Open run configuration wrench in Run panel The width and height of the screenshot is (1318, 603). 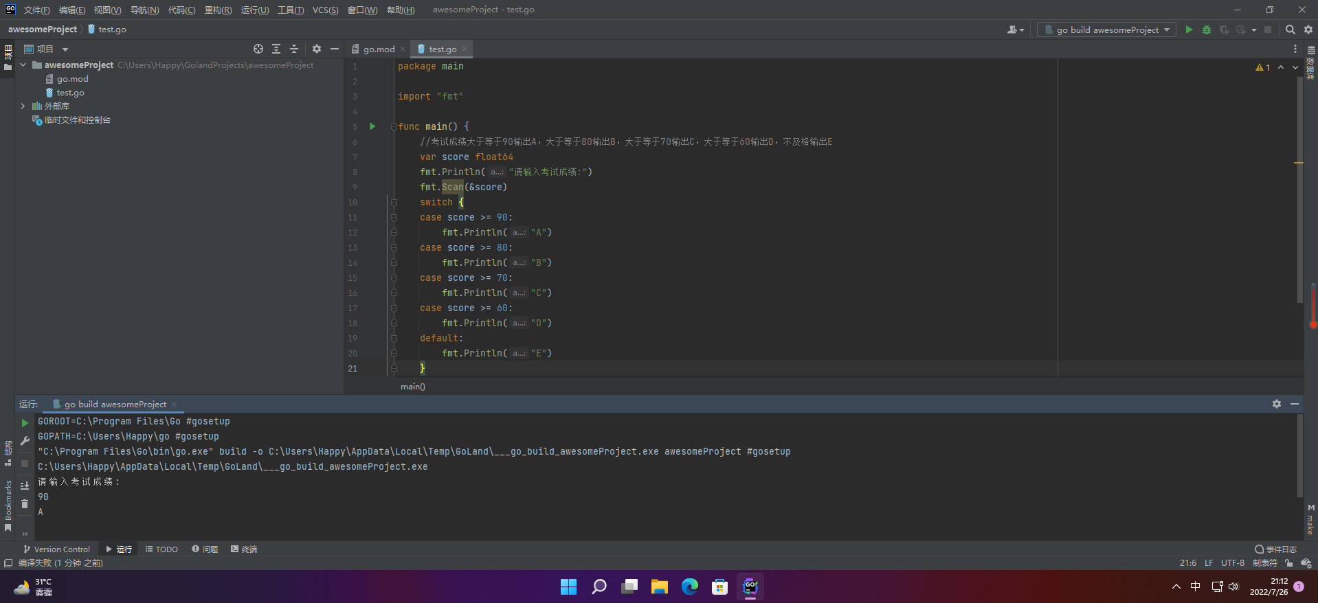pyautogui.click(x=25, y=441)
